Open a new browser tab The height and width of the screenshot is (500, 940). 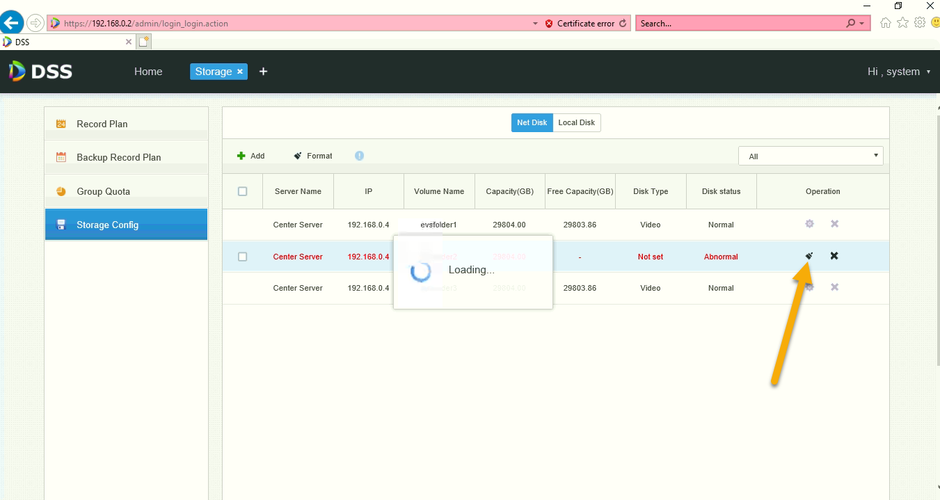point(144,42)
